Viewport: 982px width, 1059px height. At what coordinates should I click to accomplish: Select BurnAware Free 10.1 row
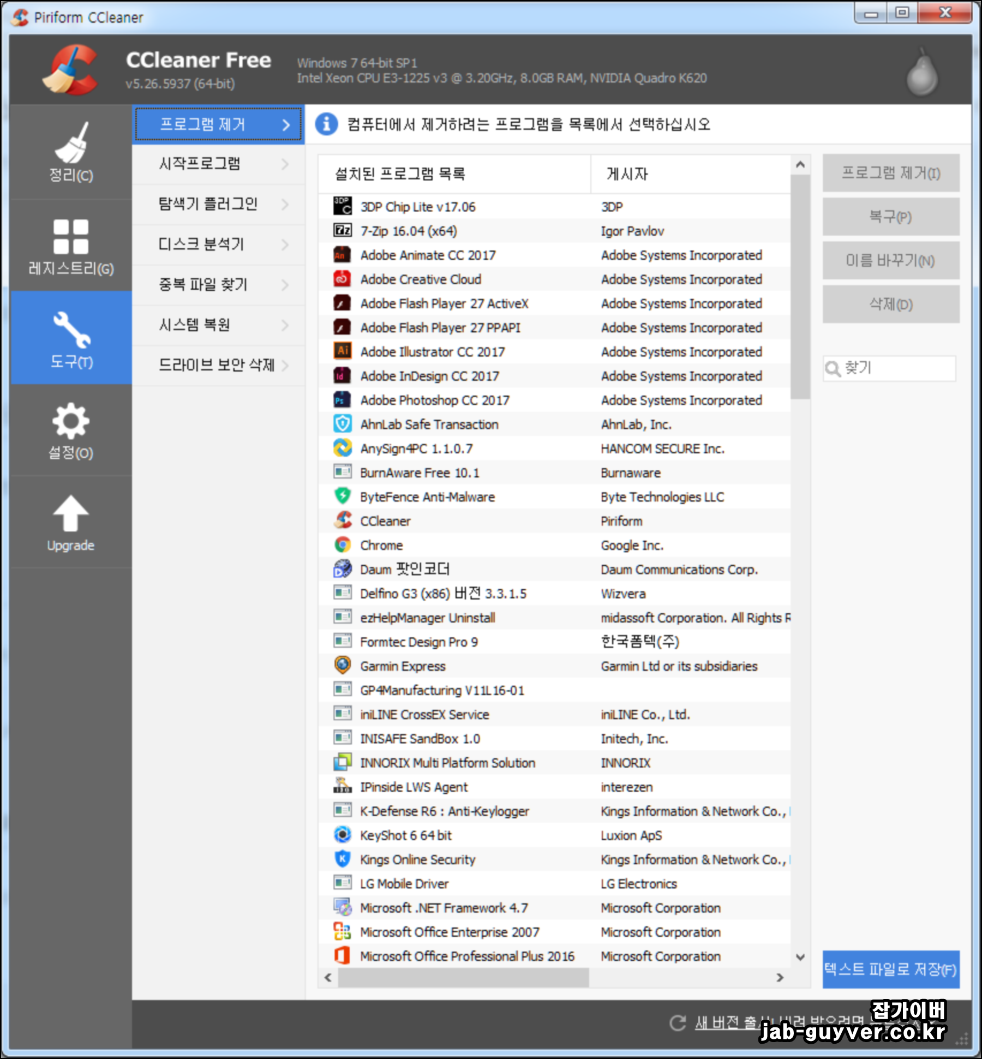click(554, 472)
